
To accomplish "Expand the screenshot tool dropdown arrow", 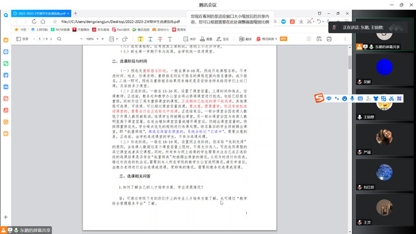I will [313, 21].
